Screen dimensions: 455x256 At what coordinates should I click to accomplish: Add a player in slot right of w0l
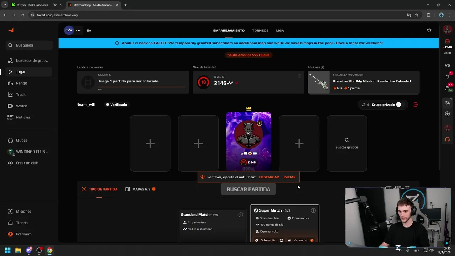299,143
